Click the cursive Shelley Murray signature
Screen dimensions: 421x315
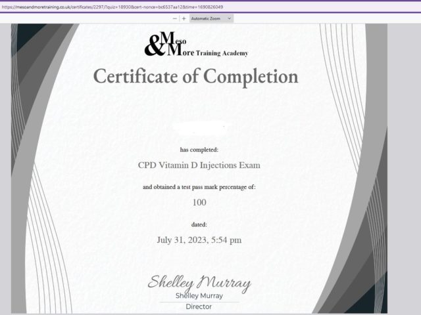pos(199,283)
